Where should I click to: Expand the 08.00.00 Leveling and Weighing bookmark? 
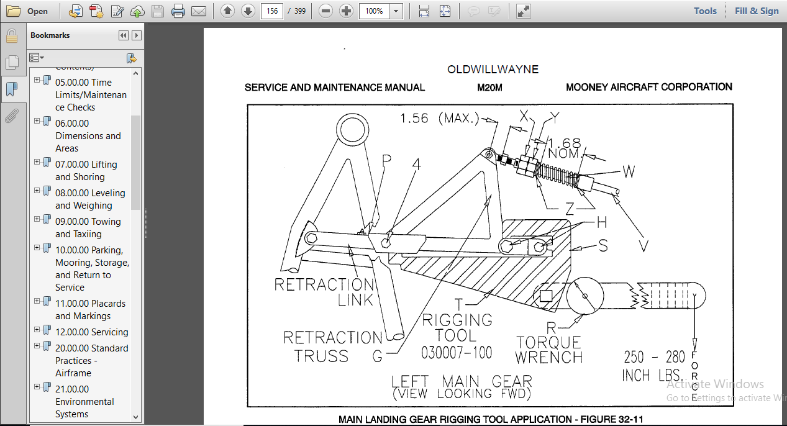[37, 191]
